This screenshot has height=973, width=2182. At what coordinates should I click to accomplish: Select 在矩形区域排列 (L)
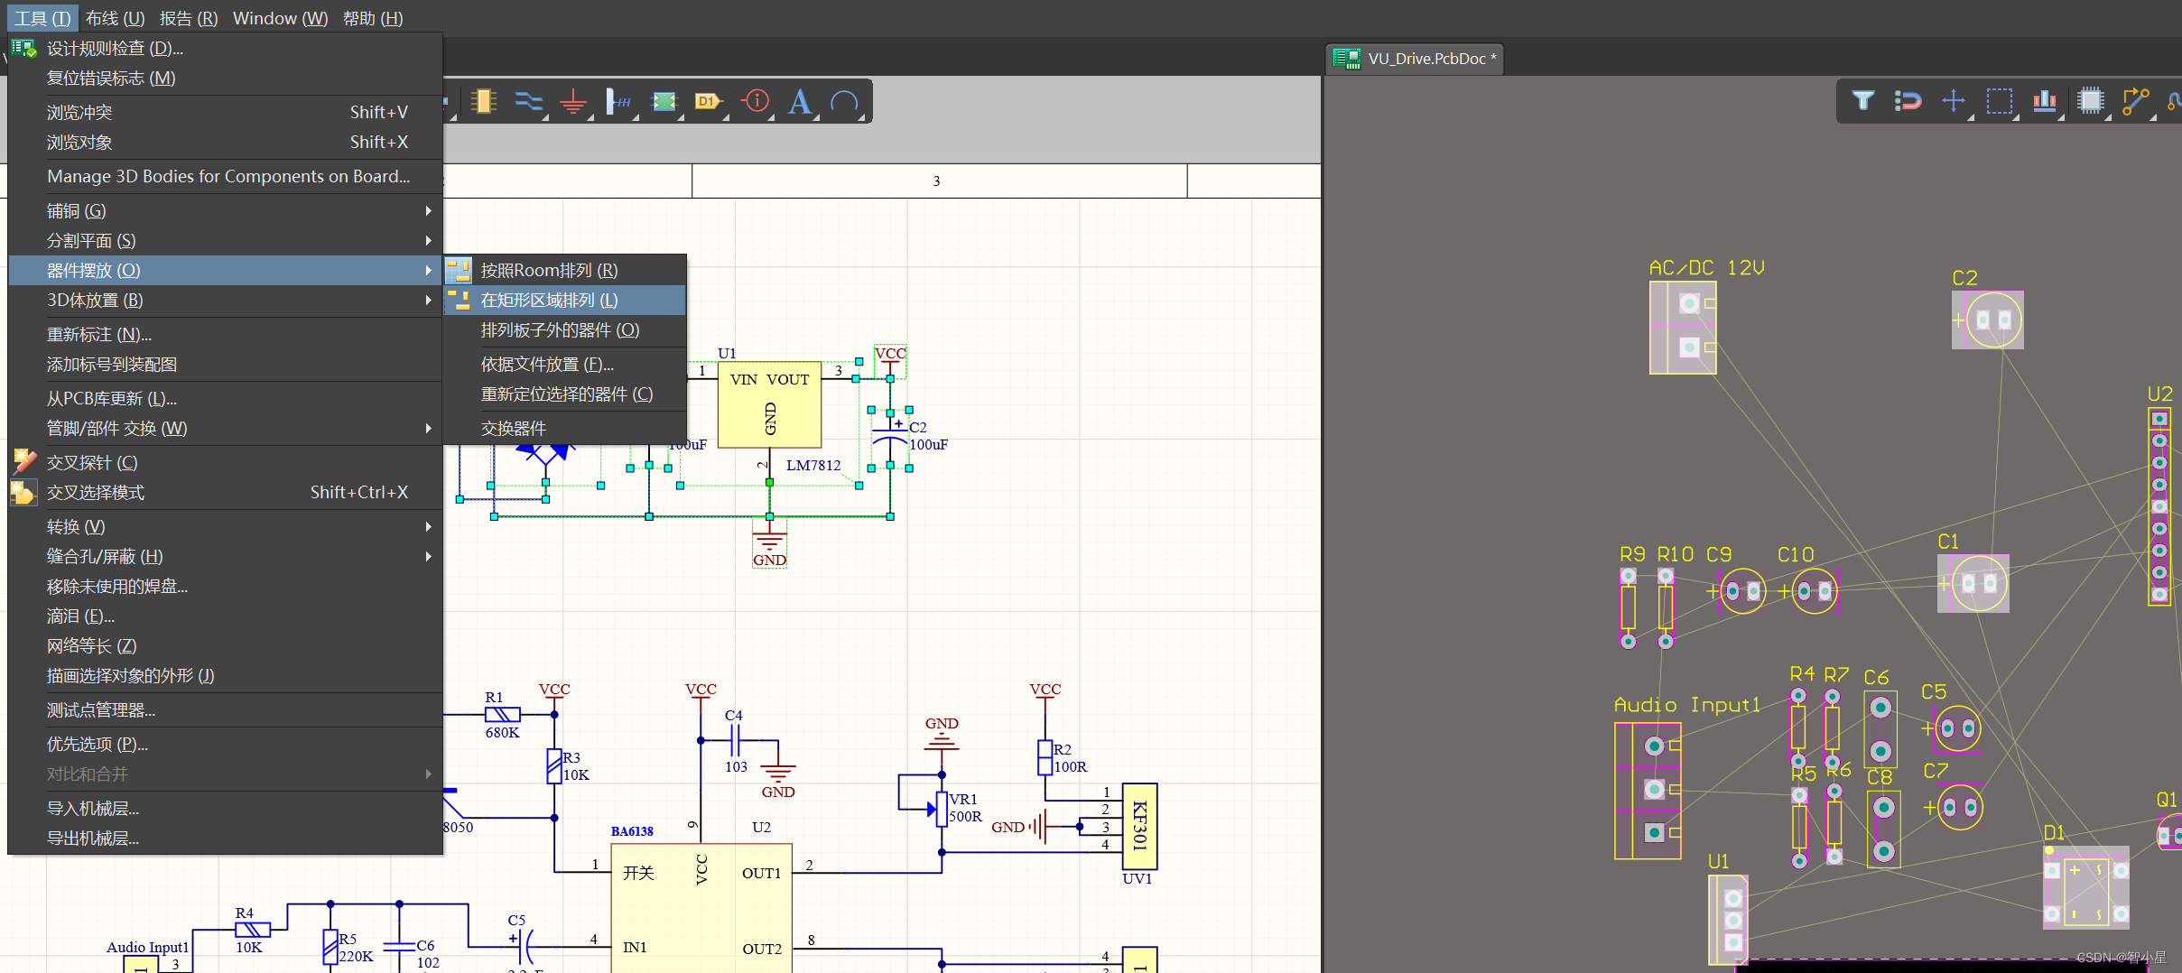click(x=565, y=300)
